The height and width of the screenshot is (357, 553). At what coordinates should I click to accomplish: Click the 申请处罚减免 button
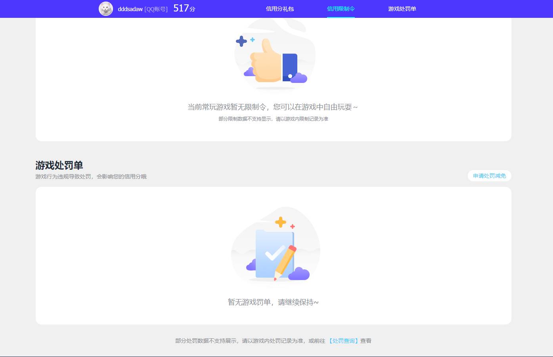click(489, 176)
